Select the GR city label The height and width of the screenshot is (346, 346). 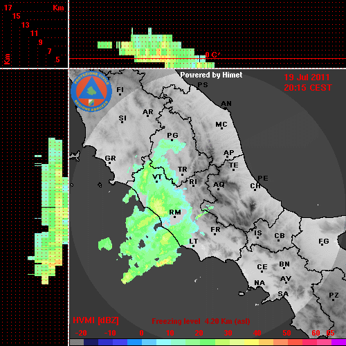(x=110, y=158)
